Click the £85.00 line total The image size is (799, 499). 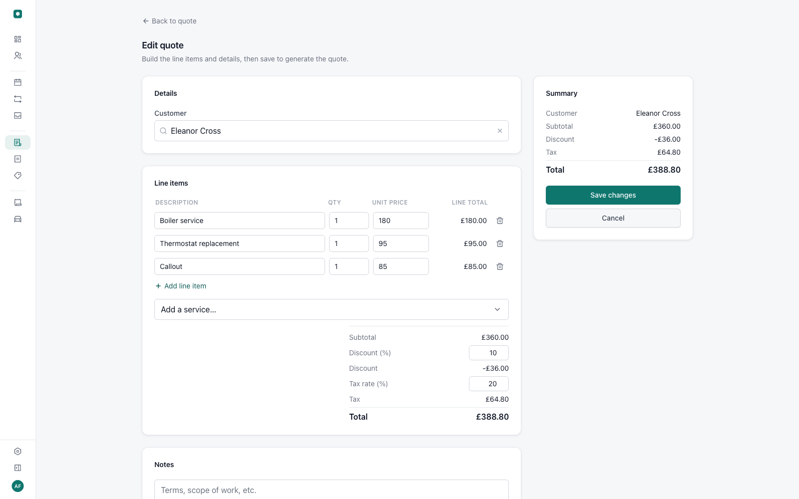(x=475, y=266)
